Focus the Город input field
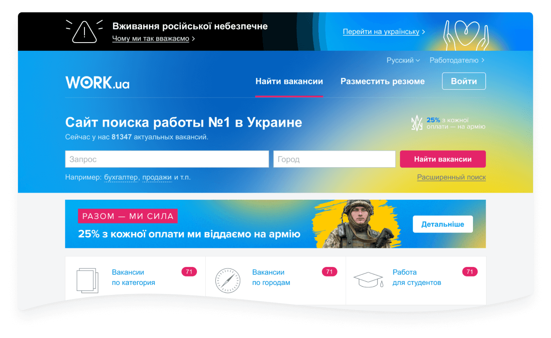Screen dimensions: 551x338 point(334,159)
